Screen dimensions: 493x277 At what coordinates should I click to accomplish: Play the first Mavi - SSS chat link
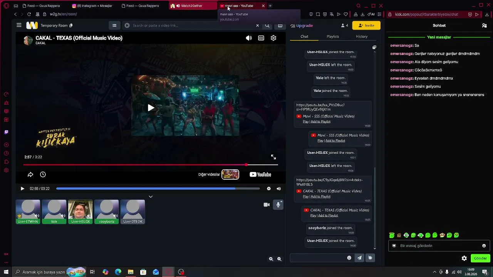(305, 122)
